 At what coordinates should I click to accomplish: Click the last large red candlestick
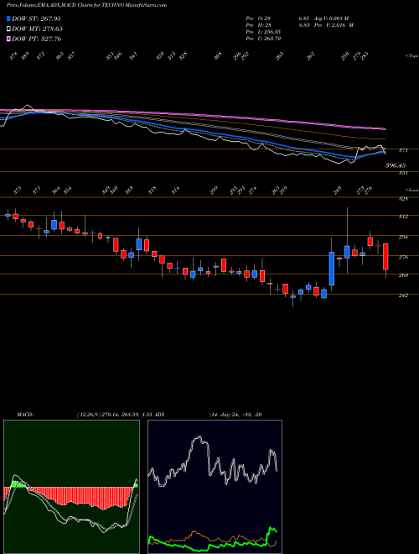coord(385,257)
